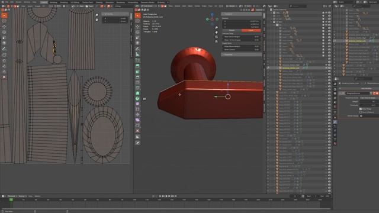Click the navigation orientation gizmo in 3D viewport
Screen dimensions: 379x213
[212, 19]
